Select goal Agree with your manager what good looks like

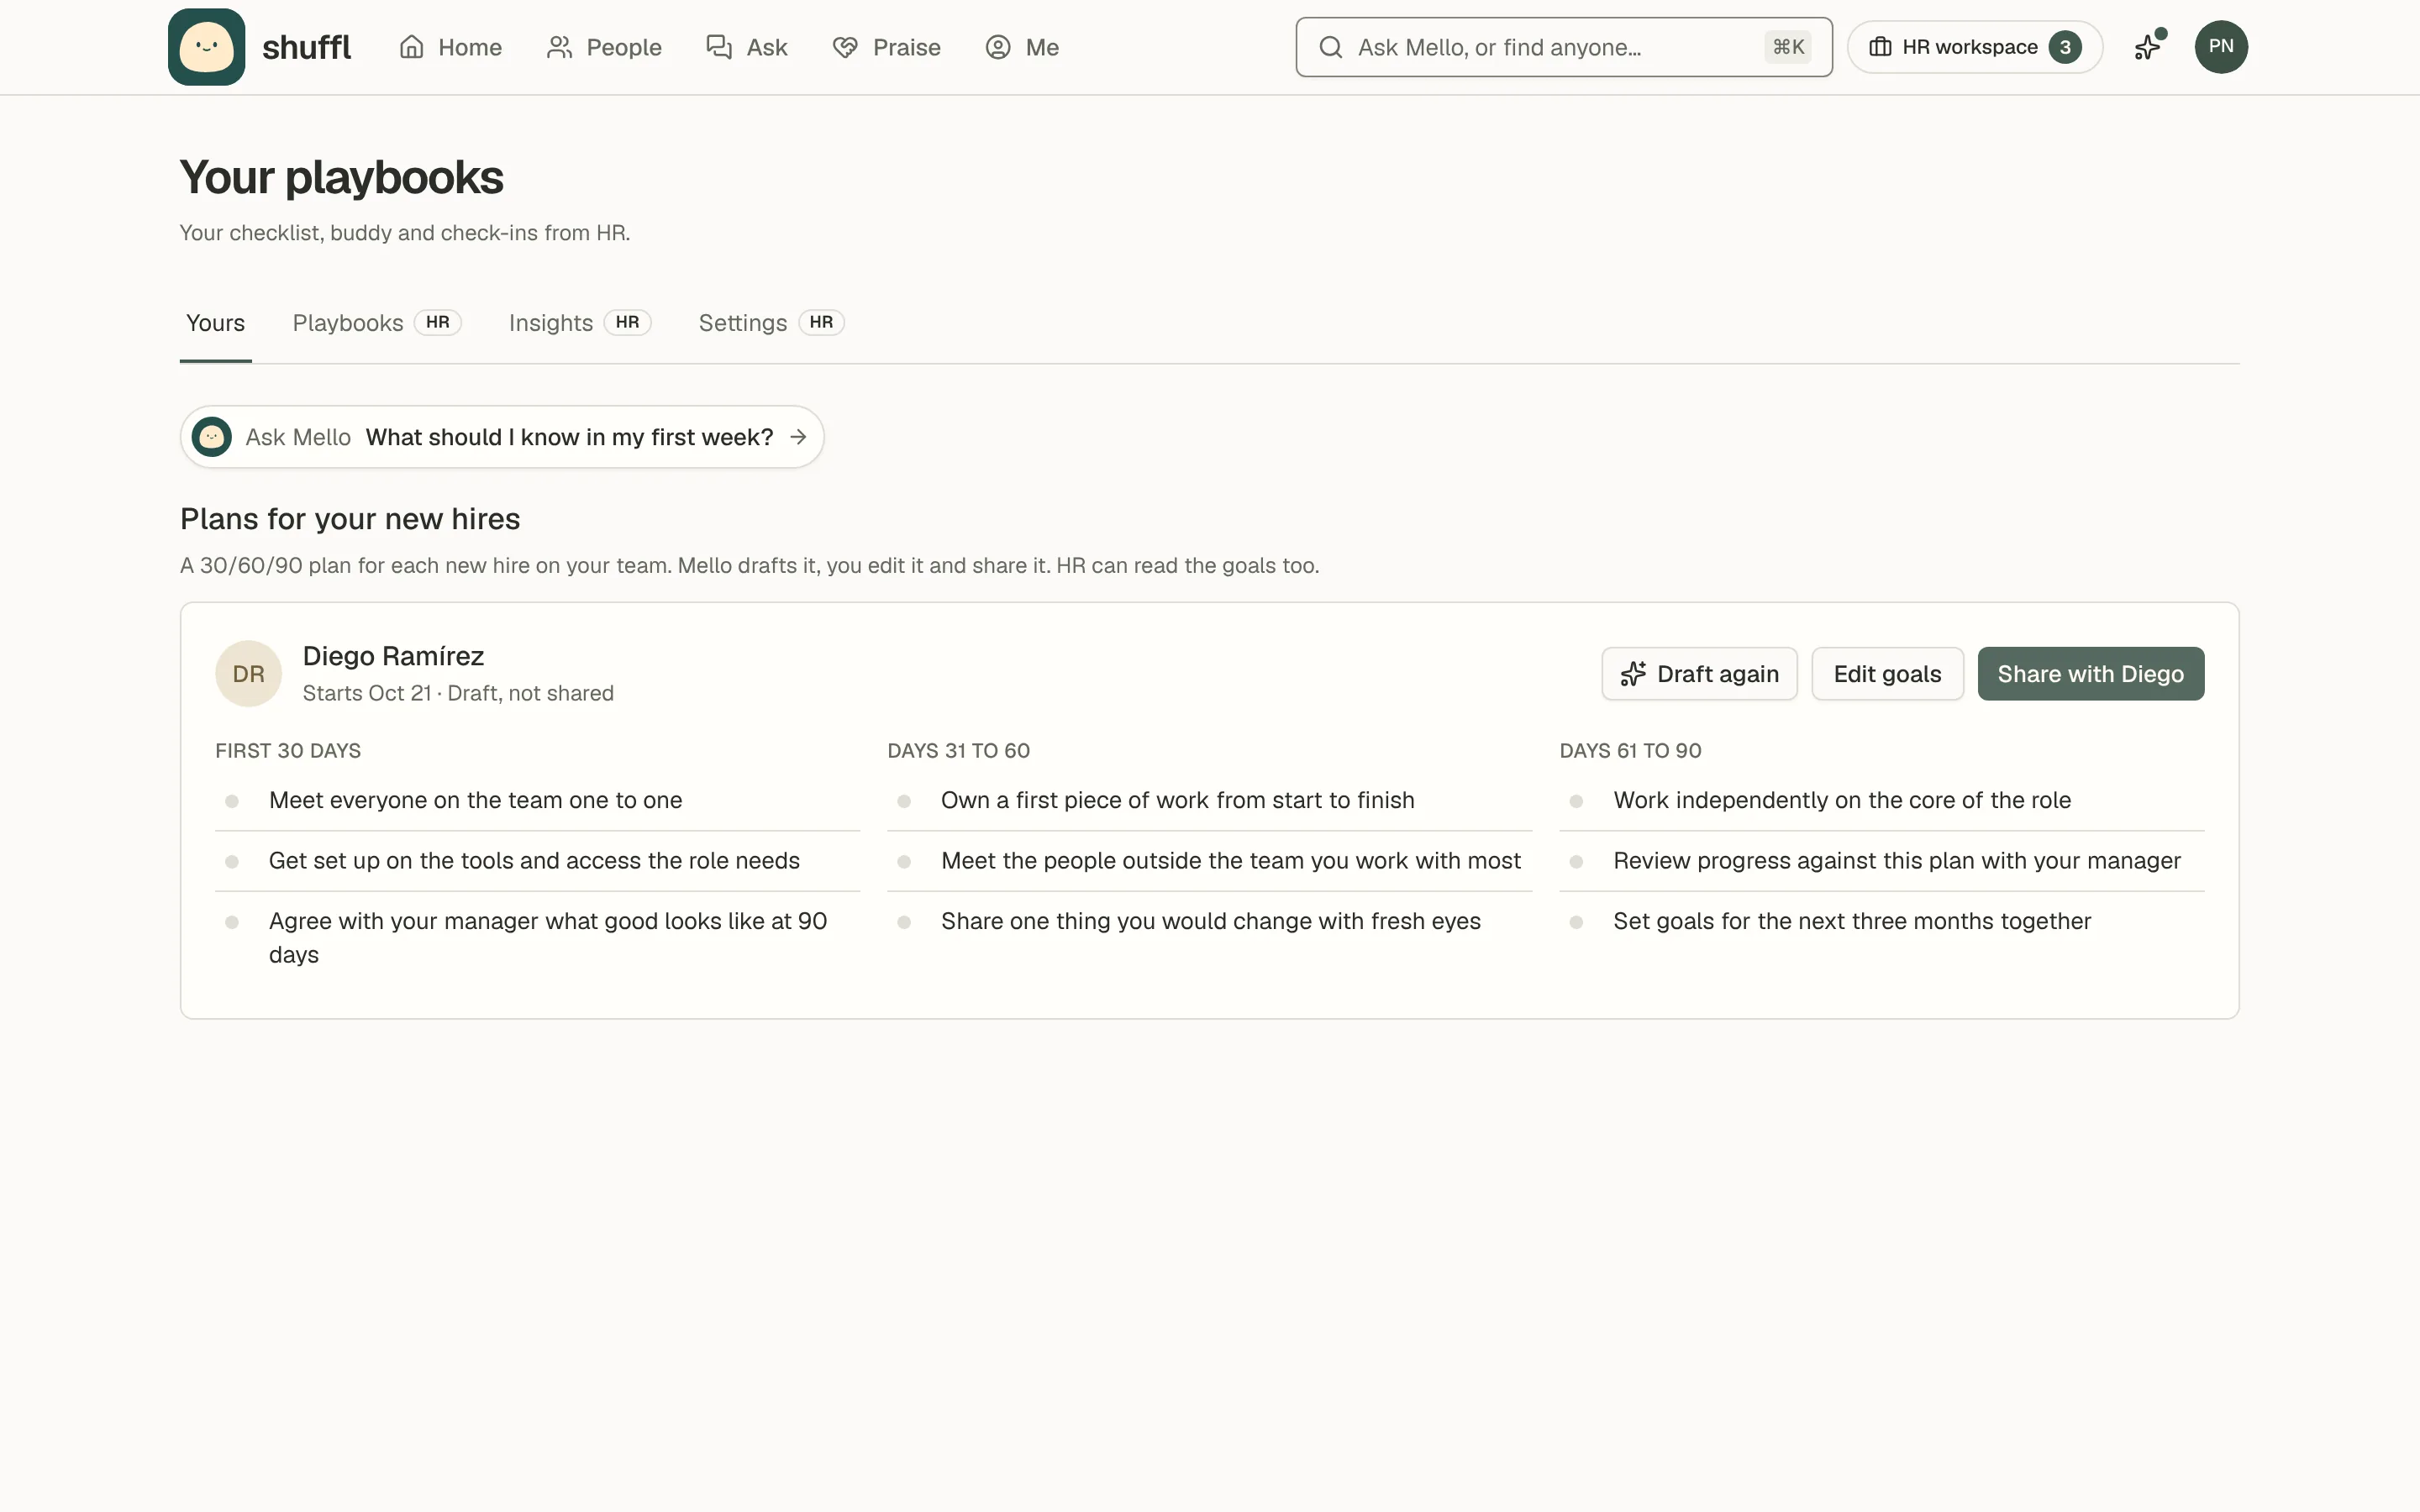[537, 938]
